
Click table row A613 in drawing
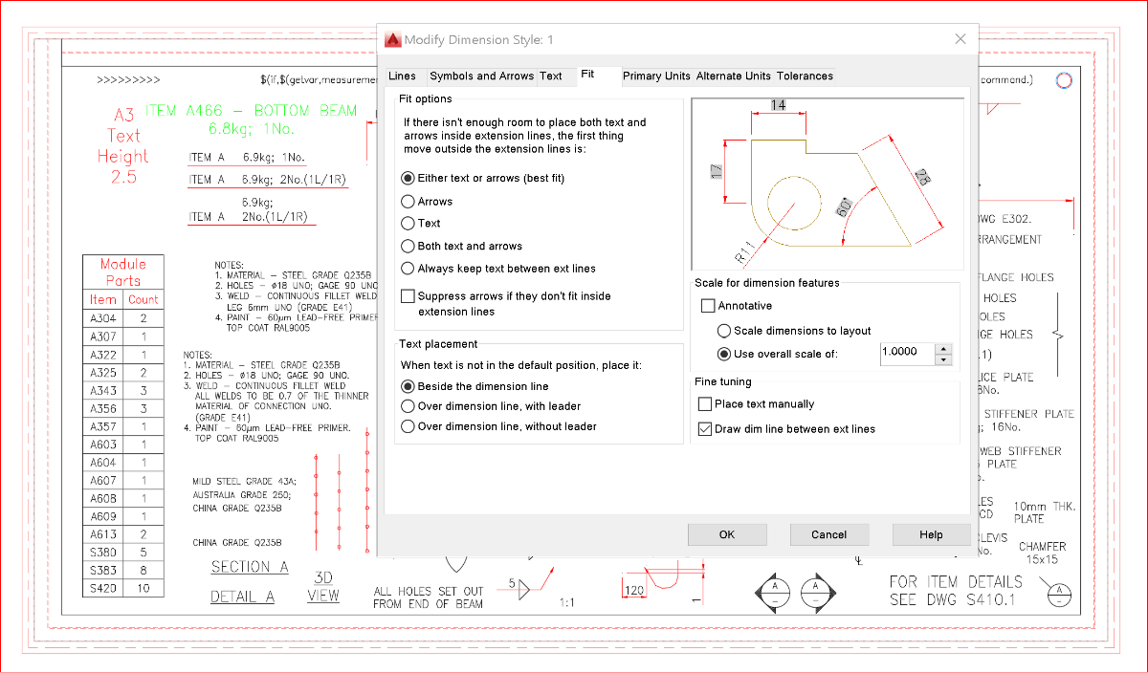pos(122,534)
